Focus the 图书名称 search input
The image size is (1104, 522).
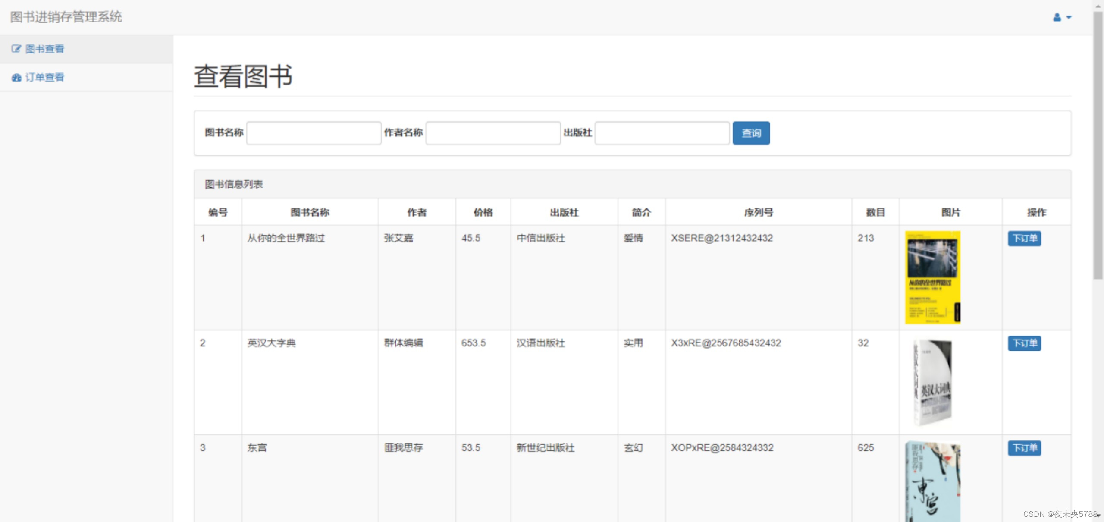[314, 133]
